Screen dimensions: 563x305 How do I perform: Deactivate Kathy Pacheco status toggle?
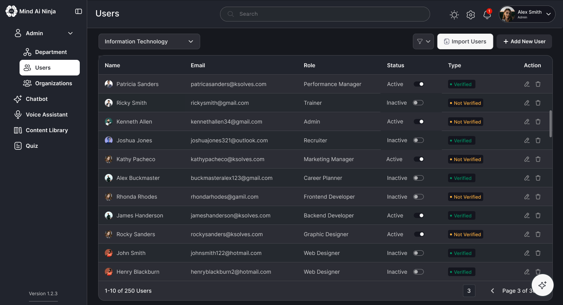click(419, 159)
